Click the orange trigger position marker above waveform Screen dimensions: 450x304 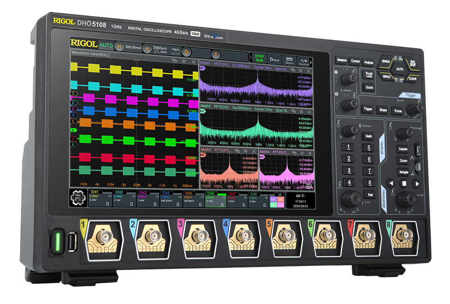pyautogui.click(x=137, y=61)
